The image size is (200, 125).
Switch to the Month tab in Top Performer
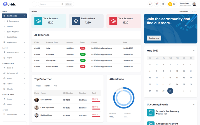click(x=47, y=86)
